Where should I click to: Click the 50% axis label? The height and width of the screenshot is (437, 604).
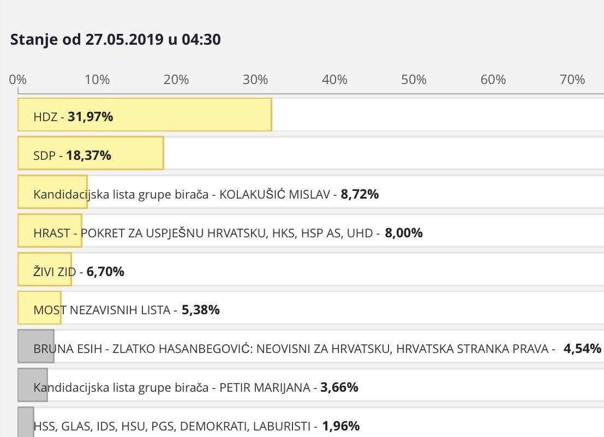(414, 80)
